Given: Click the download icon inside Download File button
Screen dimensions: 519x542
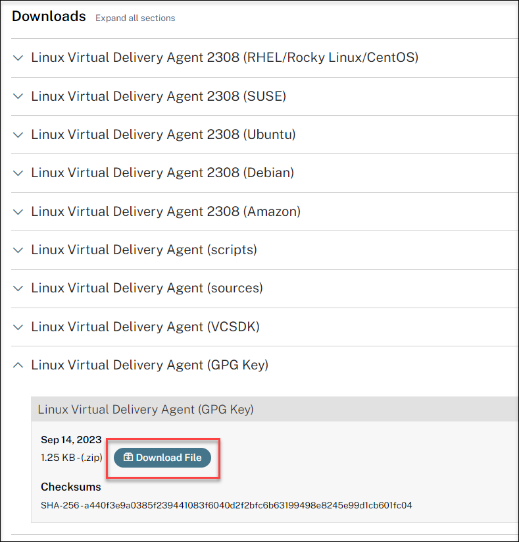Looking at the screenshot, I should point(128,458).
